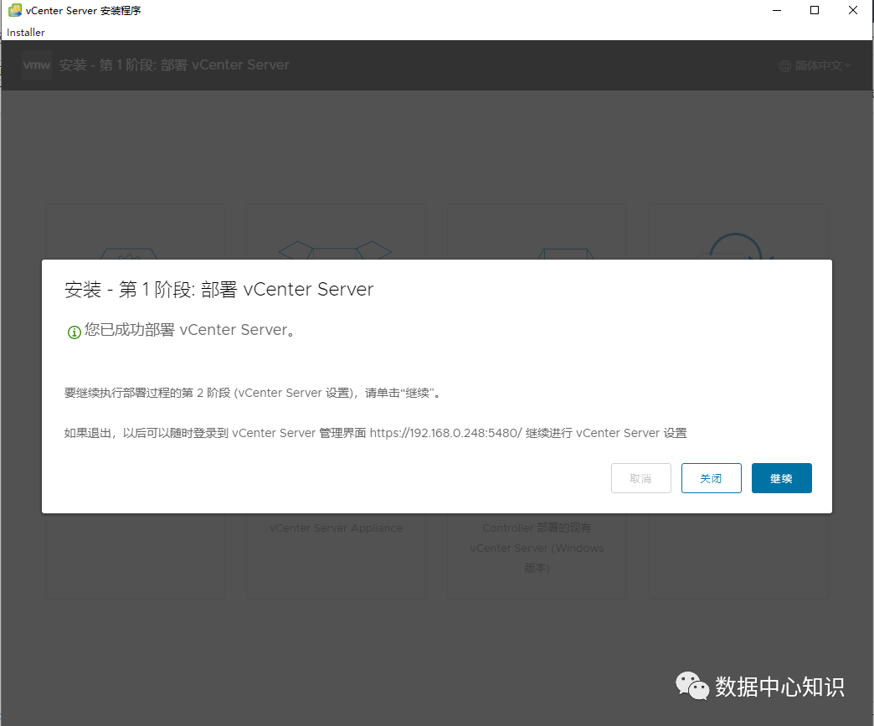Screen dimensions: 874x726
Task: Click the dialog title 安装 - 第 1 阶段
Action: click(218, 290)
